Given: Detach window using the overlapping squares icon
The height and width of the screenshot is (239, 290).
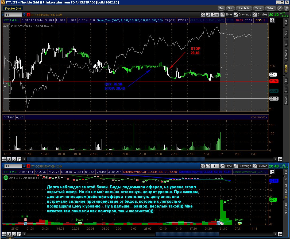Looking at the screenshot, I should pyautogui.click(x=286, y=8).
